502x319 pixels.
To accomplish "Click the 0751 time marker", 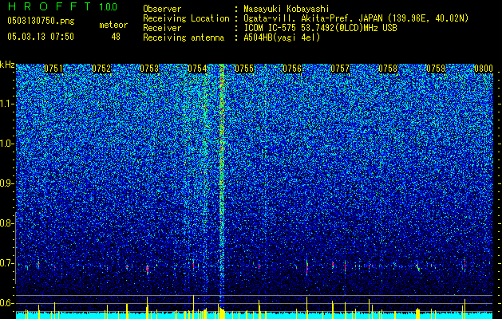I will click(53, 69).
